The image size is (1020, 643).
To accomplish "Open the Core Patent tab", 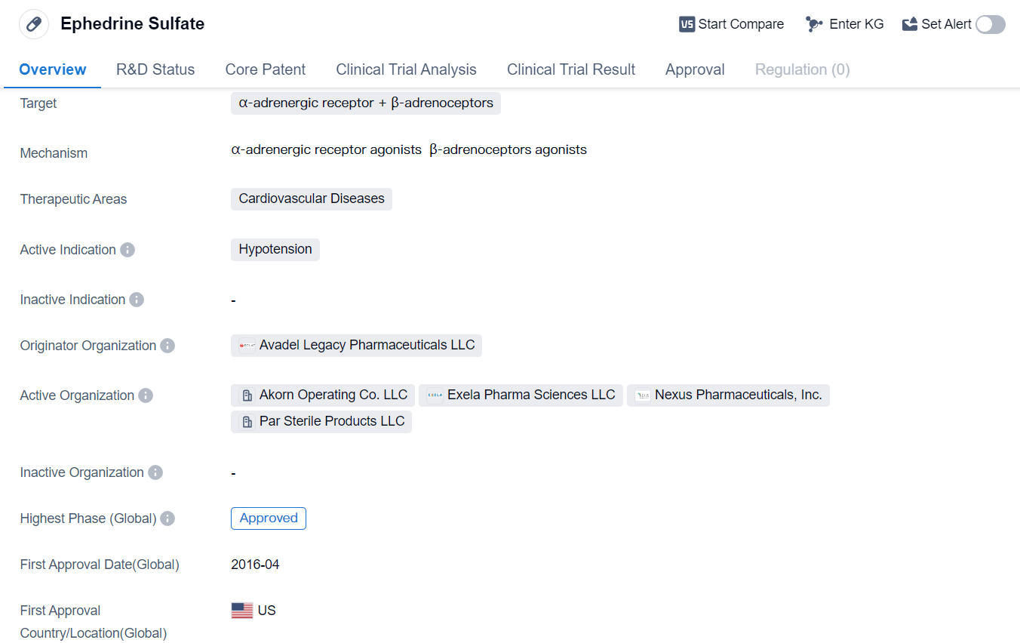I will coord(266,69).
